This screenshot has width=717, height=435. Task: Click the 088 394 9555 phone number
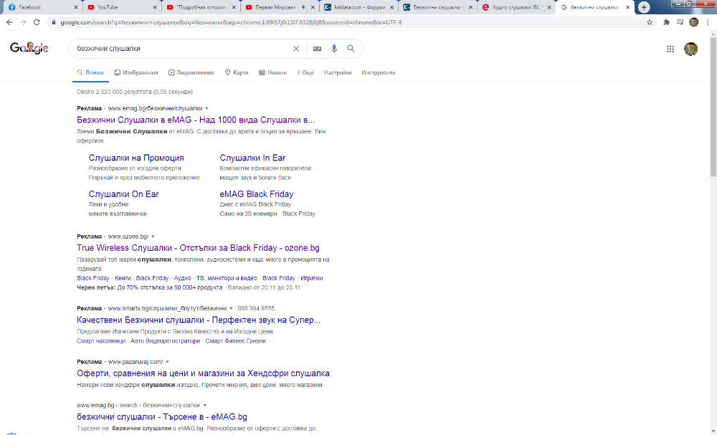(256, 308)
